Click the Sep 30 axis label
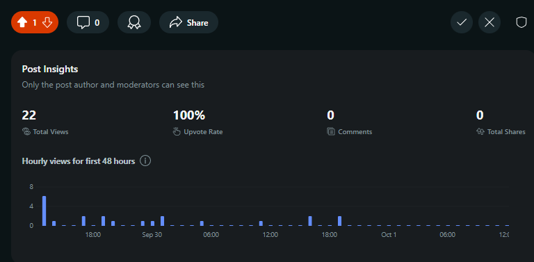This screenshot has height=262, width=534. (x=152, y=235)
